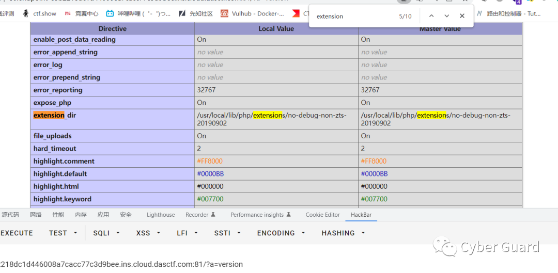Viewport: 558px width, 273px height.
Task: Switch to the Lighthouse tab
Action: click(x=161, y=215)
